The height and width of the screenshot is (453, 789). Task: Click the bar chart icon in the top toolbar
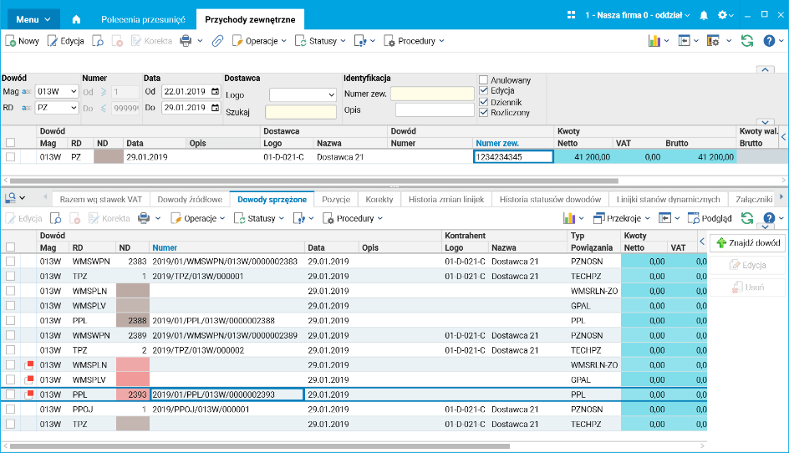654,40
